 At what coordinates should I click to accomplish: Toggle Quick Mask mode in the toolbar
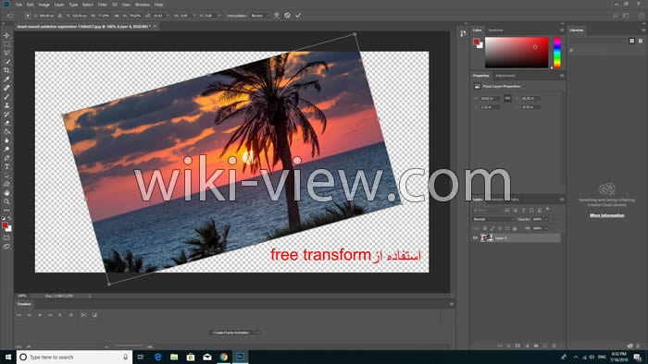click(6, 237)
